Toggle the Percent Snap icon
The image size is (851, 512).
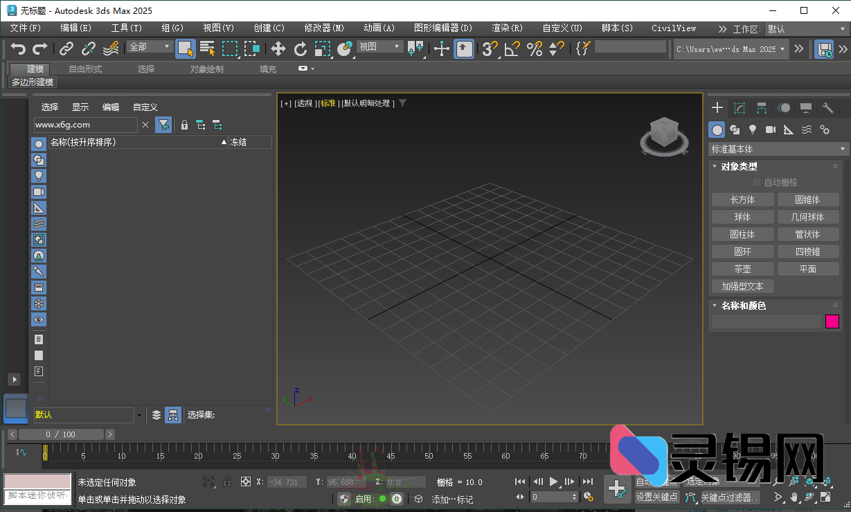point(535,48)
